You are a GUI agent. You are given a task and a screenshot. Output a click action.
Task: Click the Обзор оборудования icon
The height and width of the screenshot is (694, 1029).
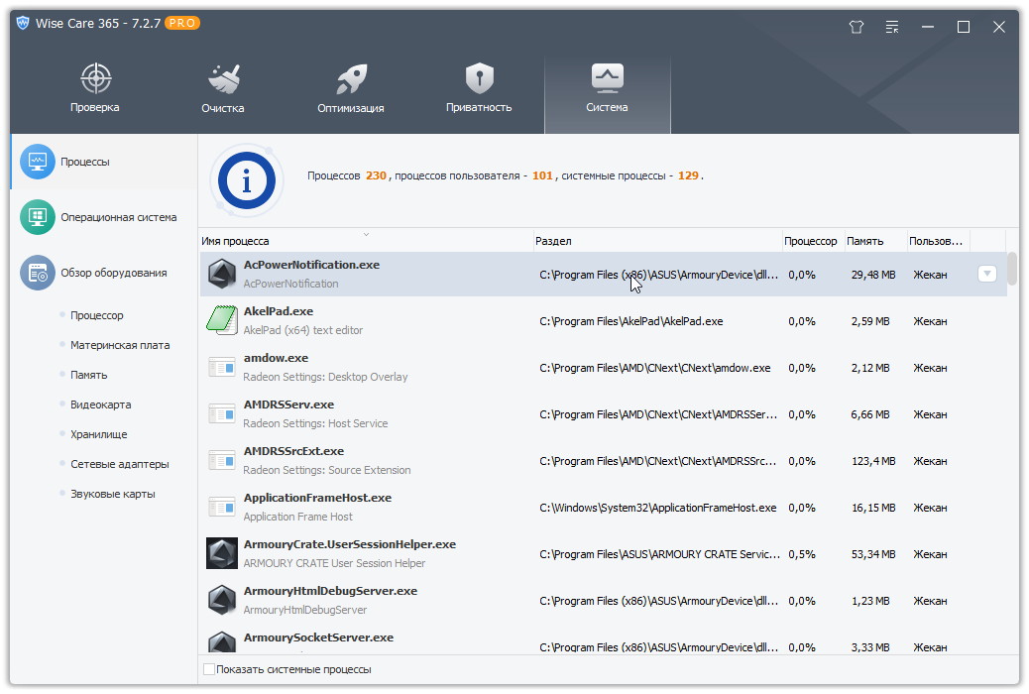tap(38, 273)
